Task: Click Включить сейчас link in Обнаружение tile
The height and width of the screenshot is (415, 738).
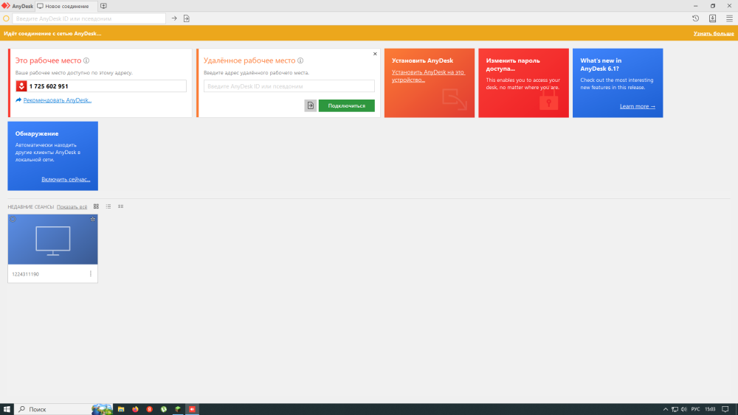Action: point(66,179)
